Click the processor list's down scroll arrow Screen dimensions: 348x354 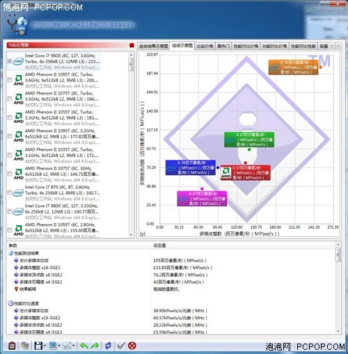(131, 235)
